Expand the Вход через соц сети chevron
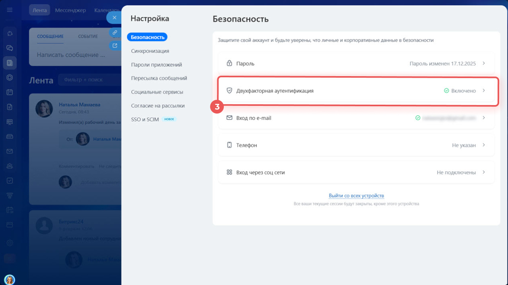 click(483, 172)
